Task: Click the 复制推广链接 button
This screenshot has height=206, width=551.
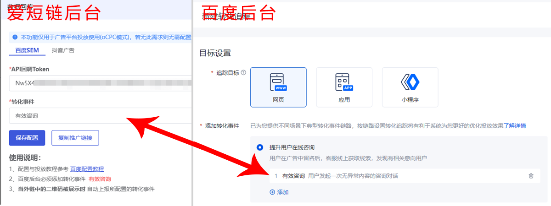Action: 75,138
